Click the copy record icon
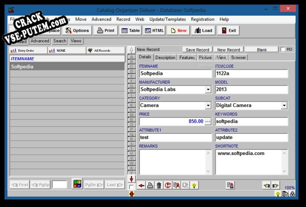 [x=176, y=185]
